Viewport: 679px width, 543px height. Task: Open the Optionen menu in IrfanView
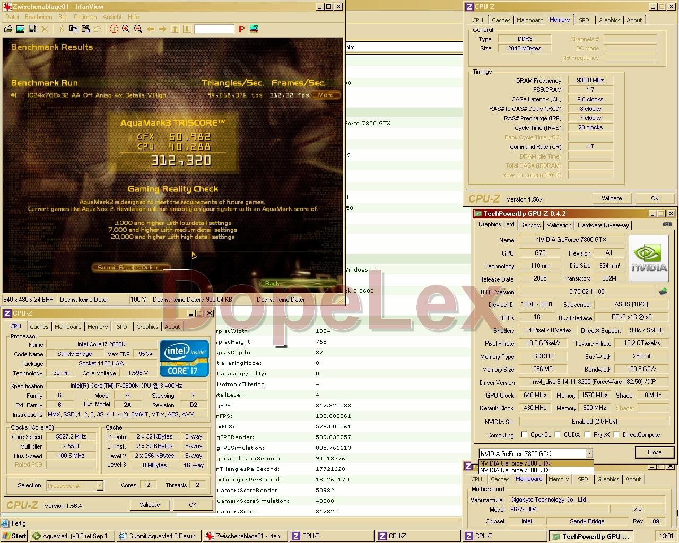85,17
